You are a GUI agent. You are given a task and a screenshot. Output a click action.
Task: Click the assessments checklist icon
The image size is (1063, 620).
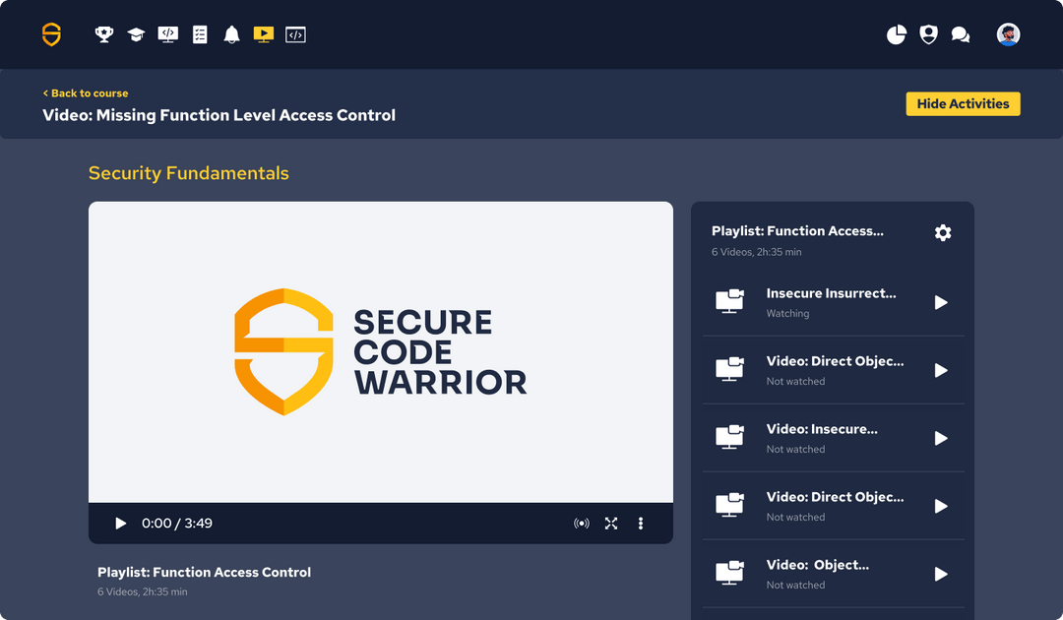200,33
